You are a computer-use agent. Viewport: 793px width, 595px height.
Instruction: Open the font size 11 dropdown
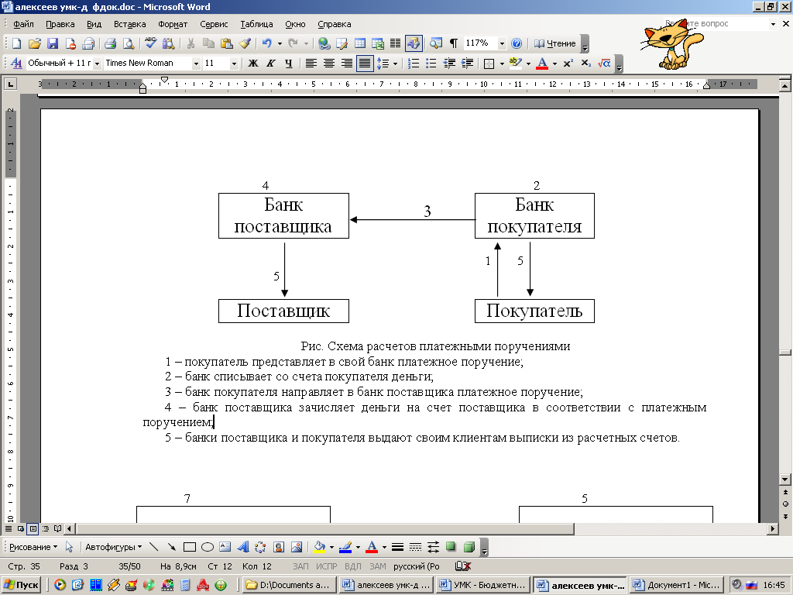click(x=234, y=64)
